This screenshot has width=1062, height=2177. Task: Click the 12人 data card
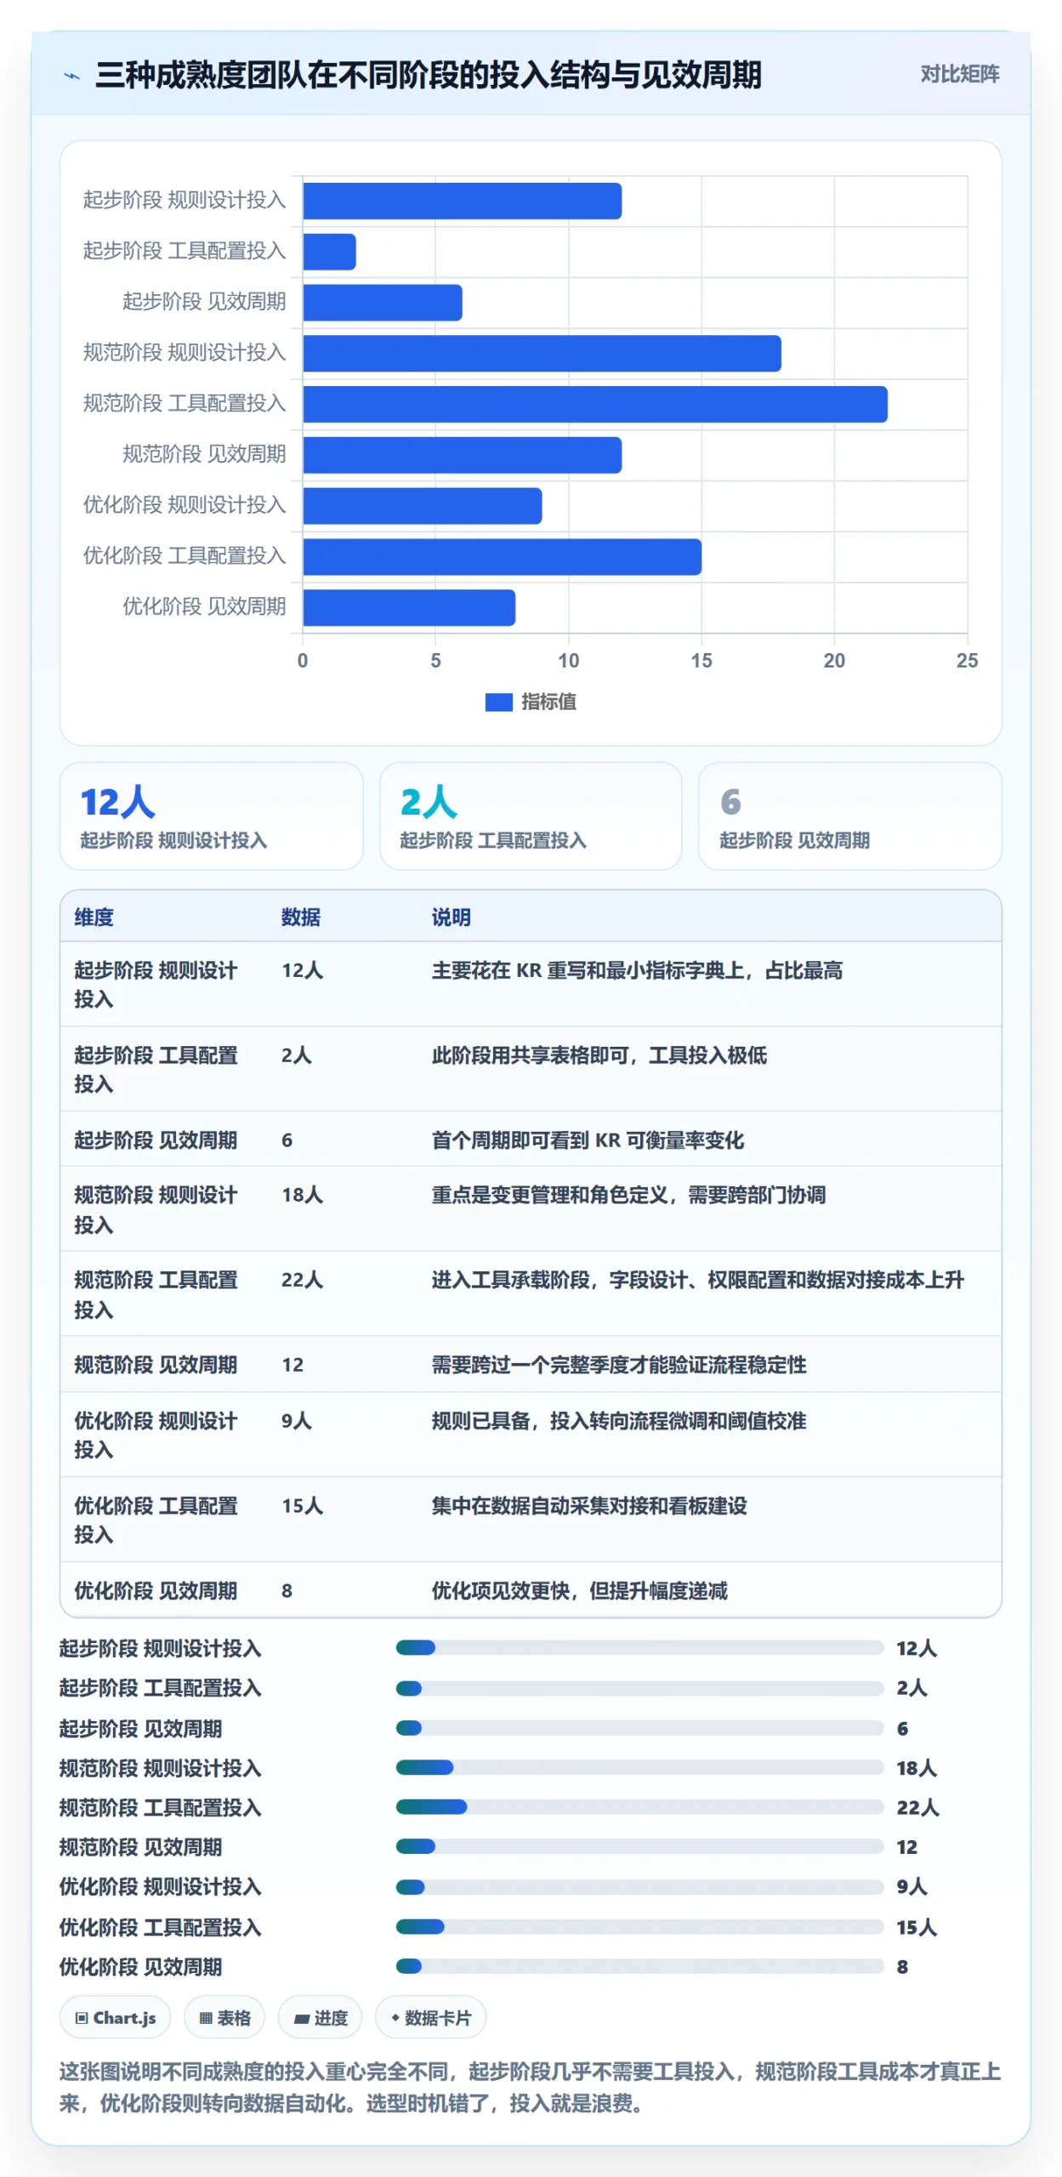tap(212, 816)
